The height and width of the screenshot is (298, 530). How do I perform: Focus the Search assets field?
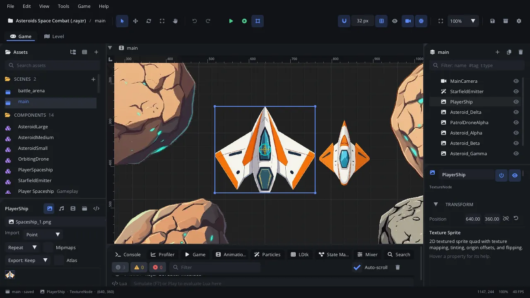53,65
